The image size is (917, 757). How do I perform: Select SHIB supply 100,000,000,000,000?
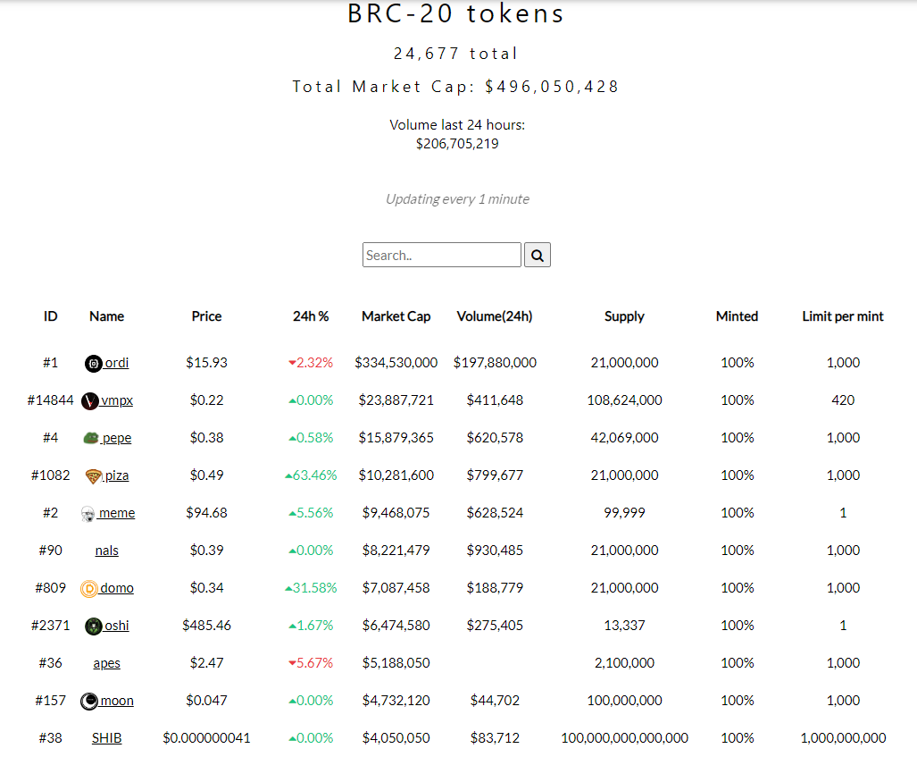tap(625, 738)
